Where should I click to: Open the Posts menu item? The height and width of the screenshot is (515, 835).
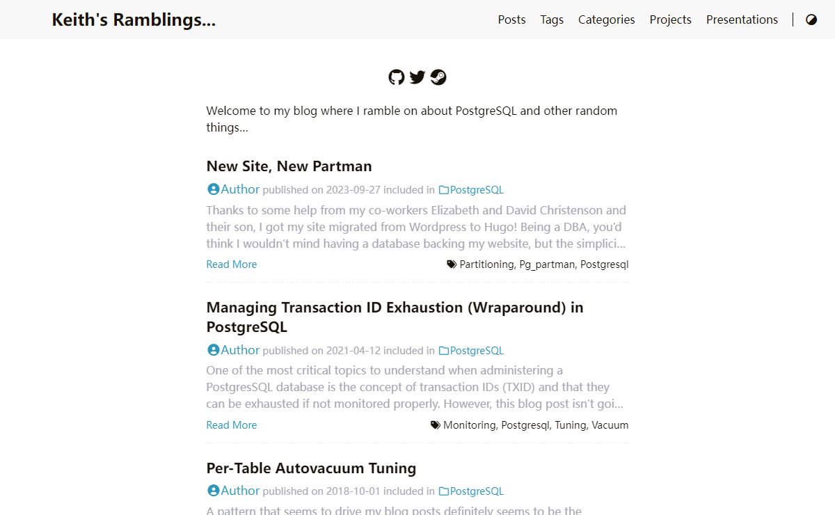(512, 19)
